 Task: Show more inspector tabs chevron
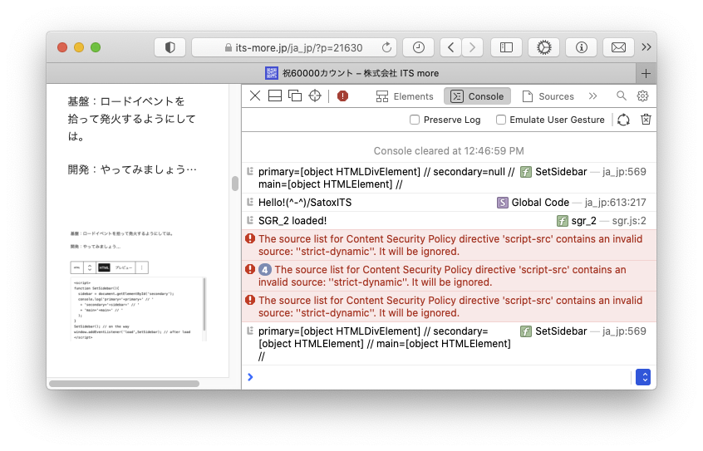592,96
